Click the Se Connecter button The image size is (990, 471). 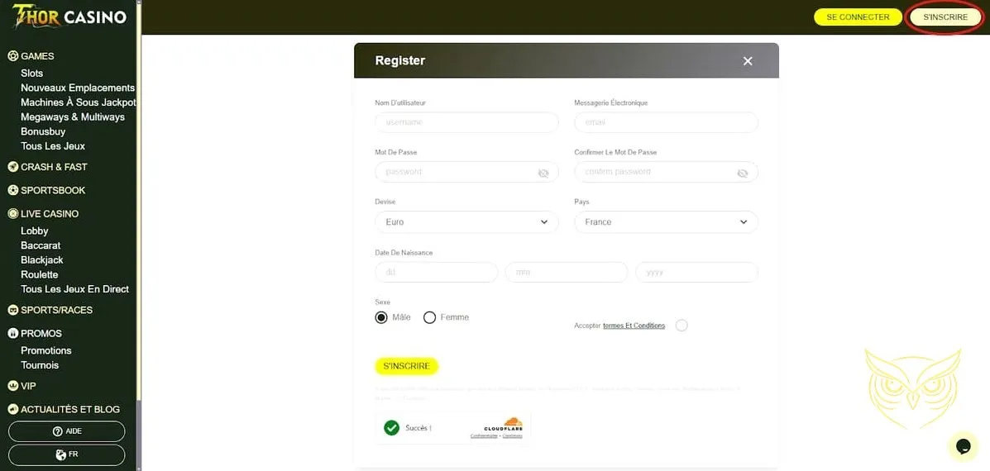[x=858, y=17]
